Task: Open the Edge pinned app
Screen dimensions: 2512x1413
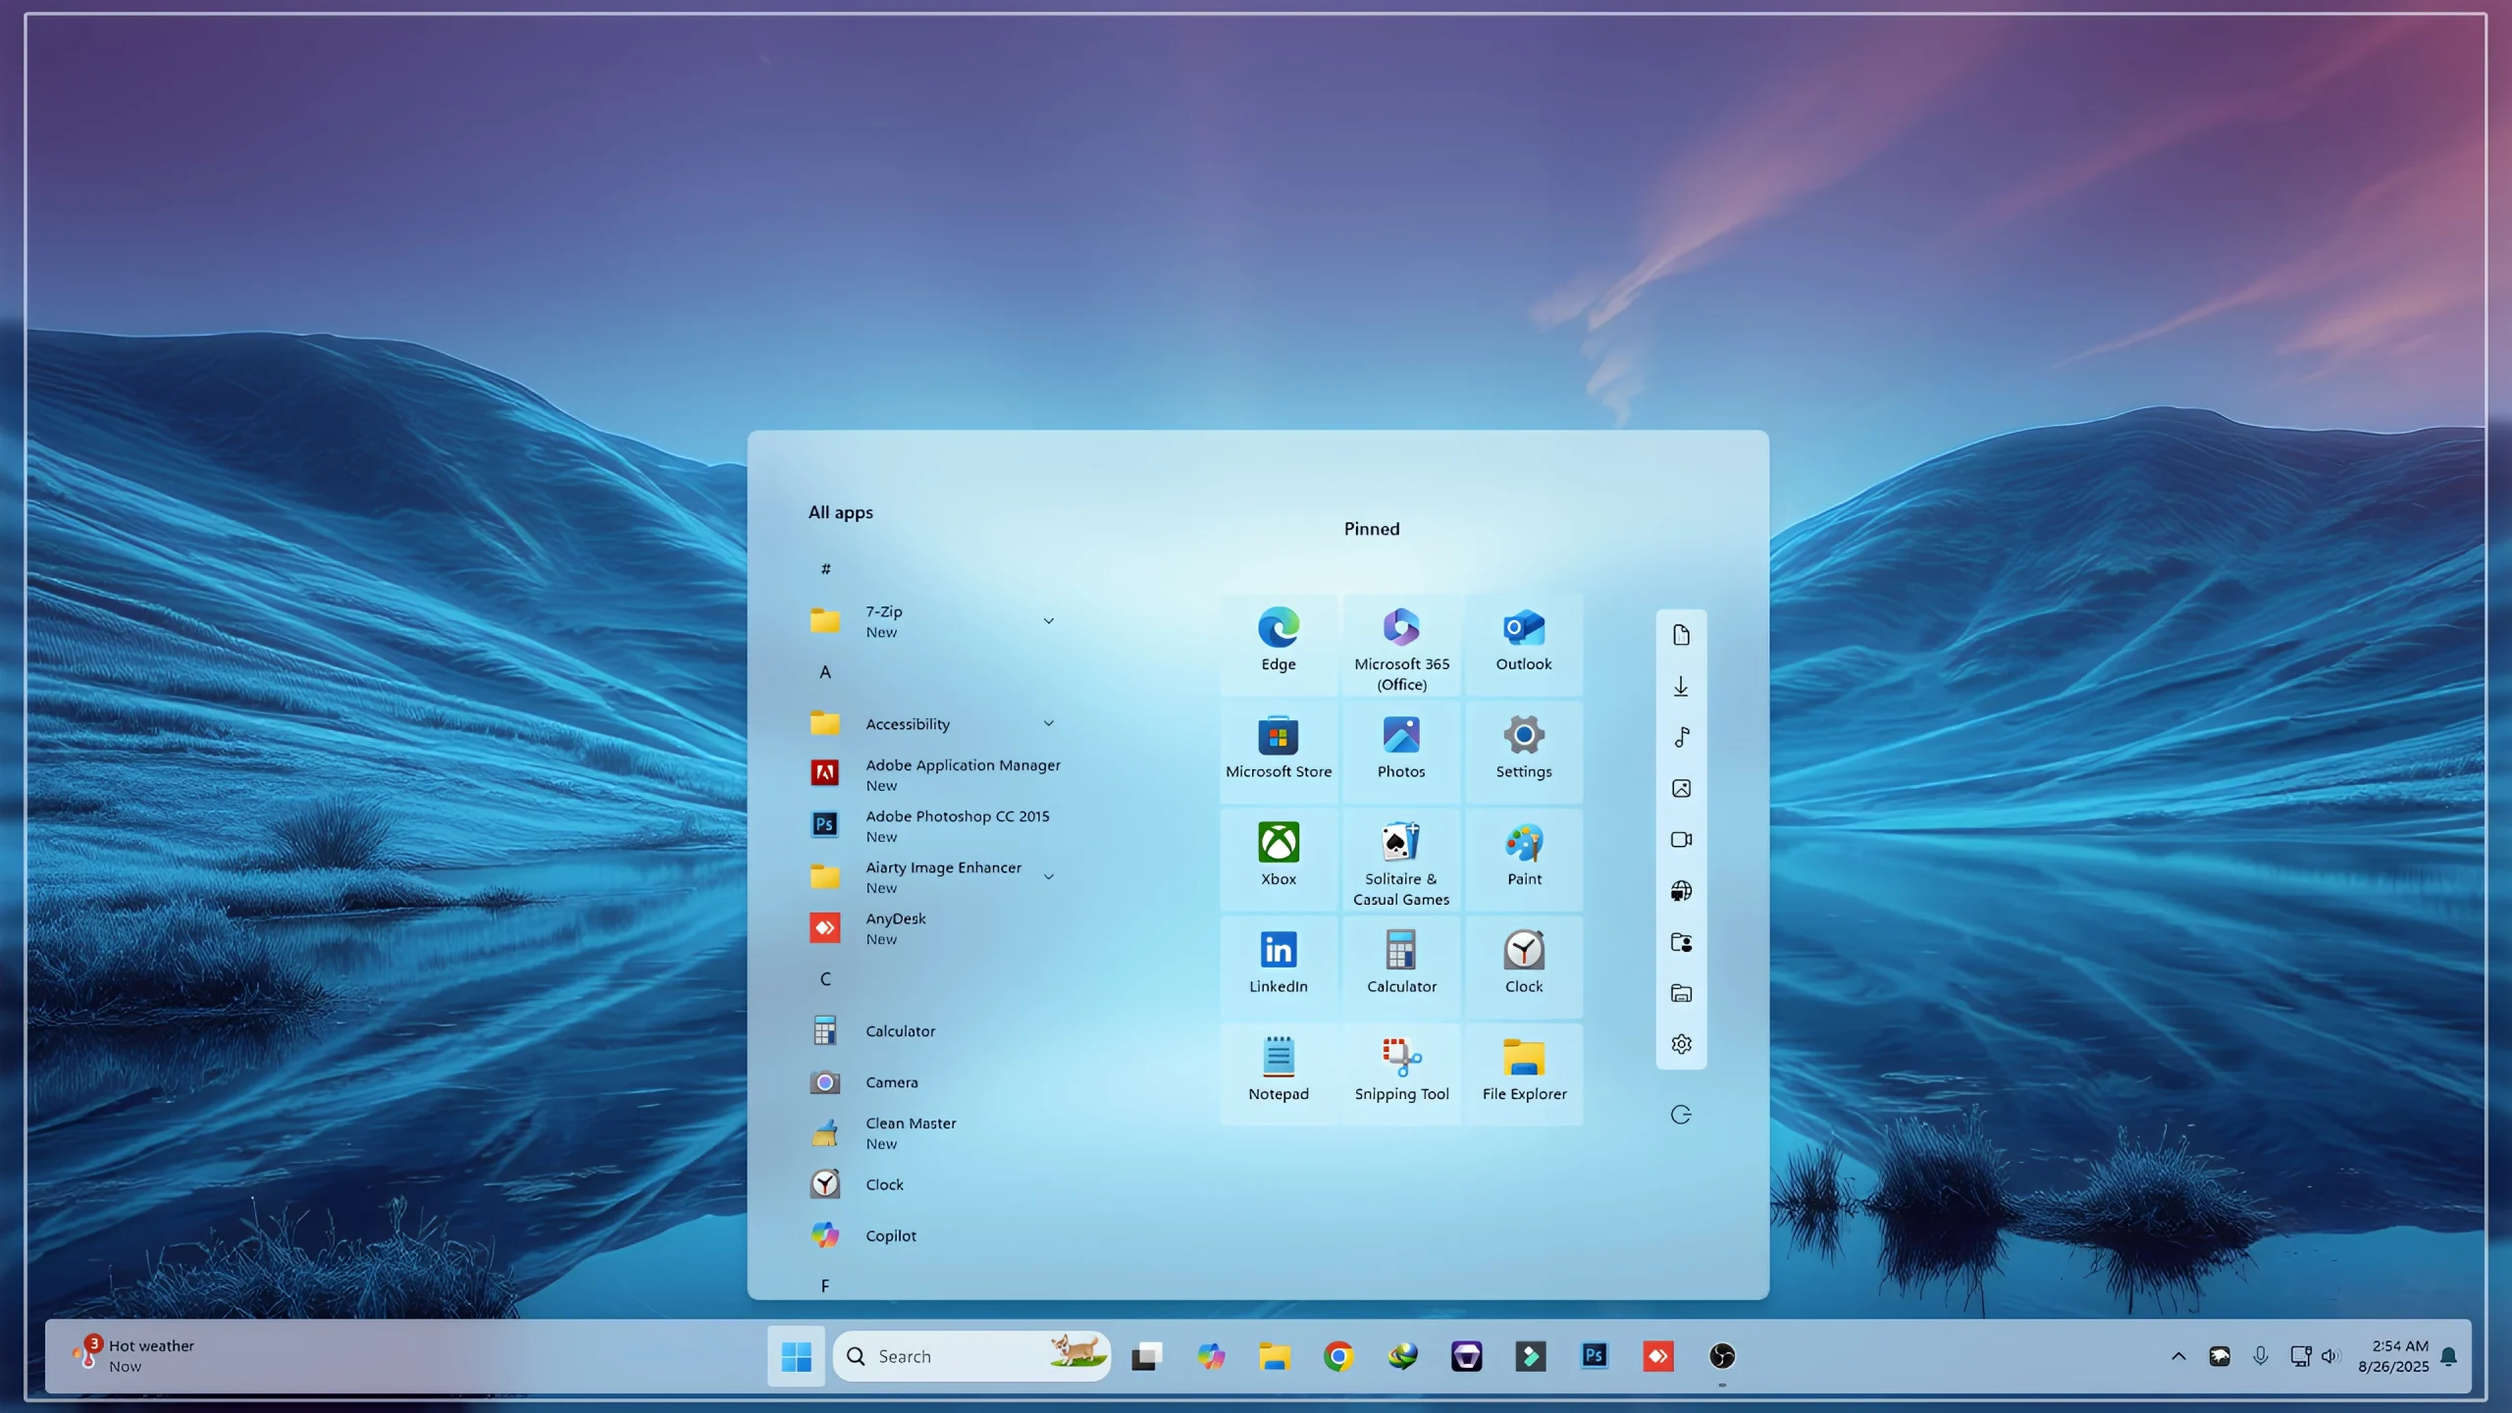Action: [x=1279, y=643]
